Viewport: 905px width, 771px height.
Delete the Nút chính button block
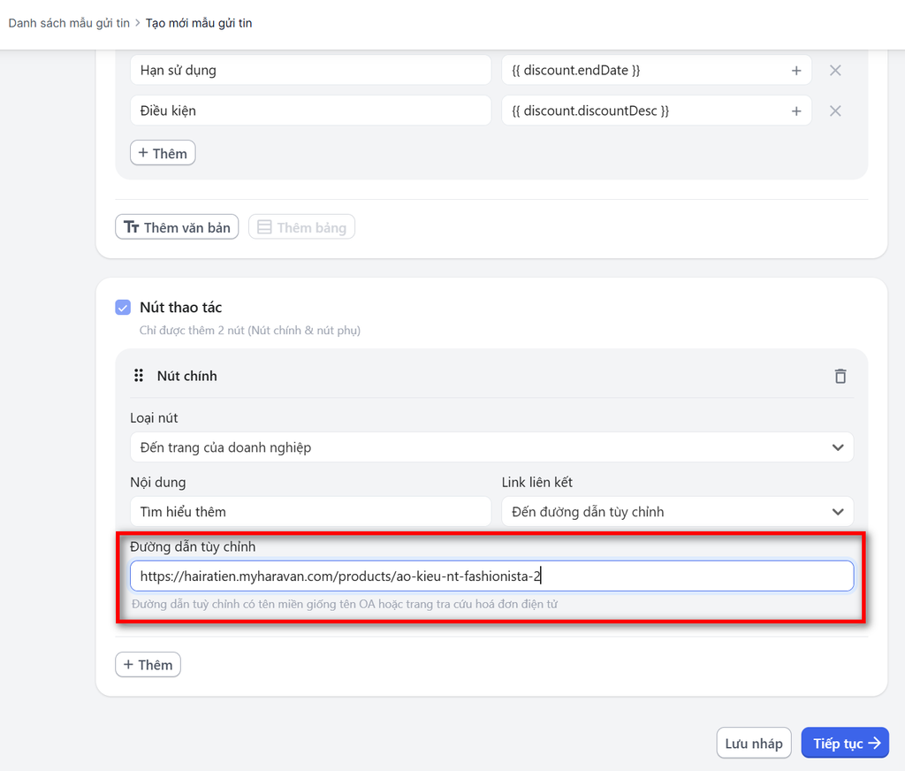pyautogui.click(x=840, y=376)
